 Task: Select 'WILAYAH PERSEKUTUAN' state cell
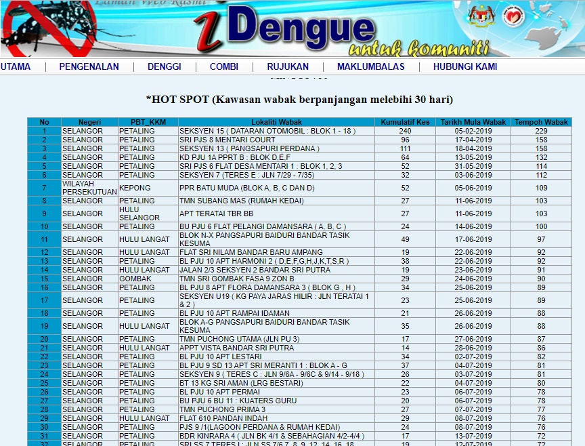tap(89, 188)
